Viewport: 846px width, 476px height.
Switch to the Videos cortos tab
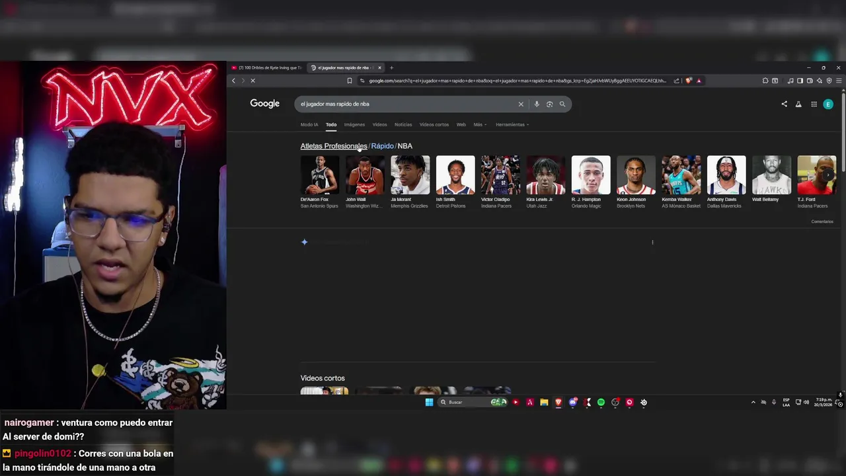[x=434, y=124]
